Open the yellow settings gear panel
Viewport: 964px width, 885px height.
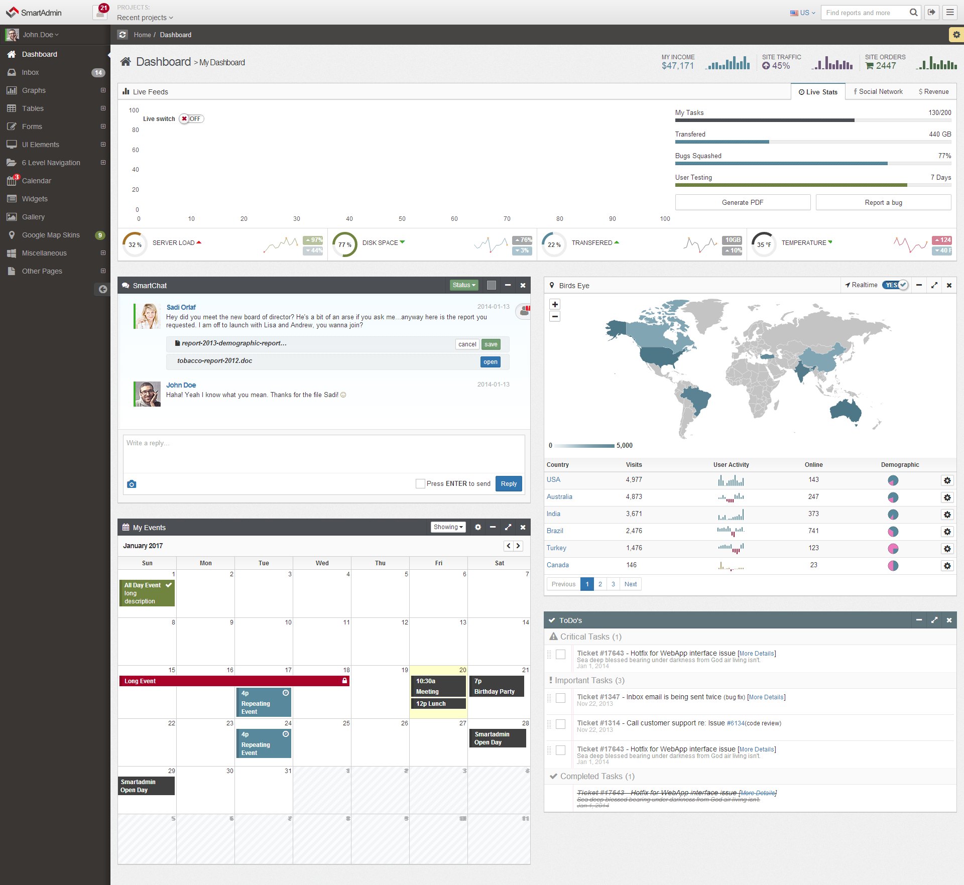[956, 35]
